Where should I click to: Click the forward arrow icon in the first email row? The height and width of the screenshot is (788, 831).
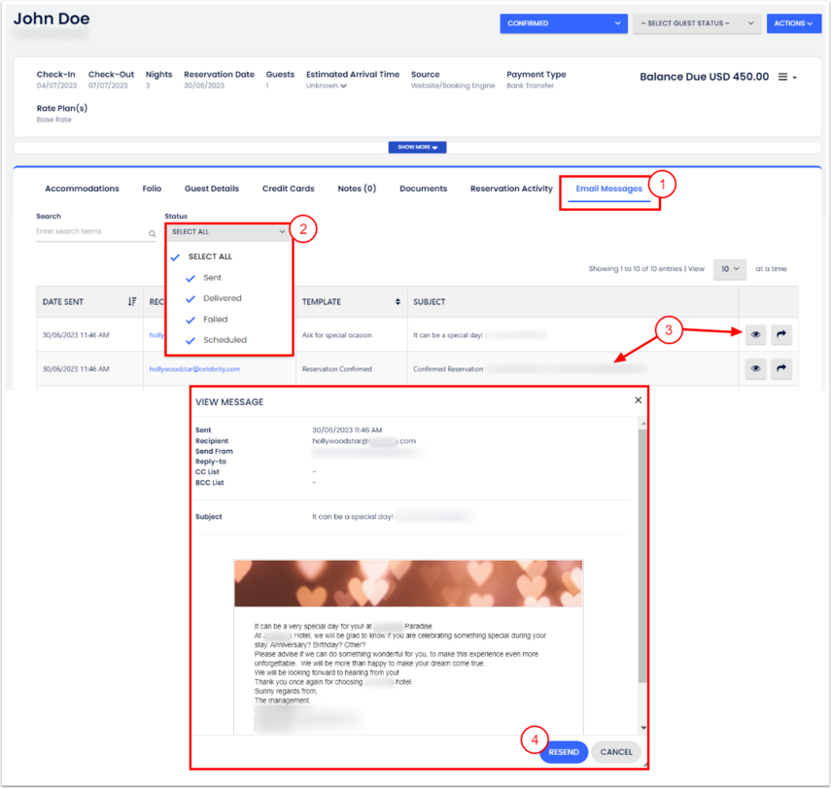tap(781, 335)
